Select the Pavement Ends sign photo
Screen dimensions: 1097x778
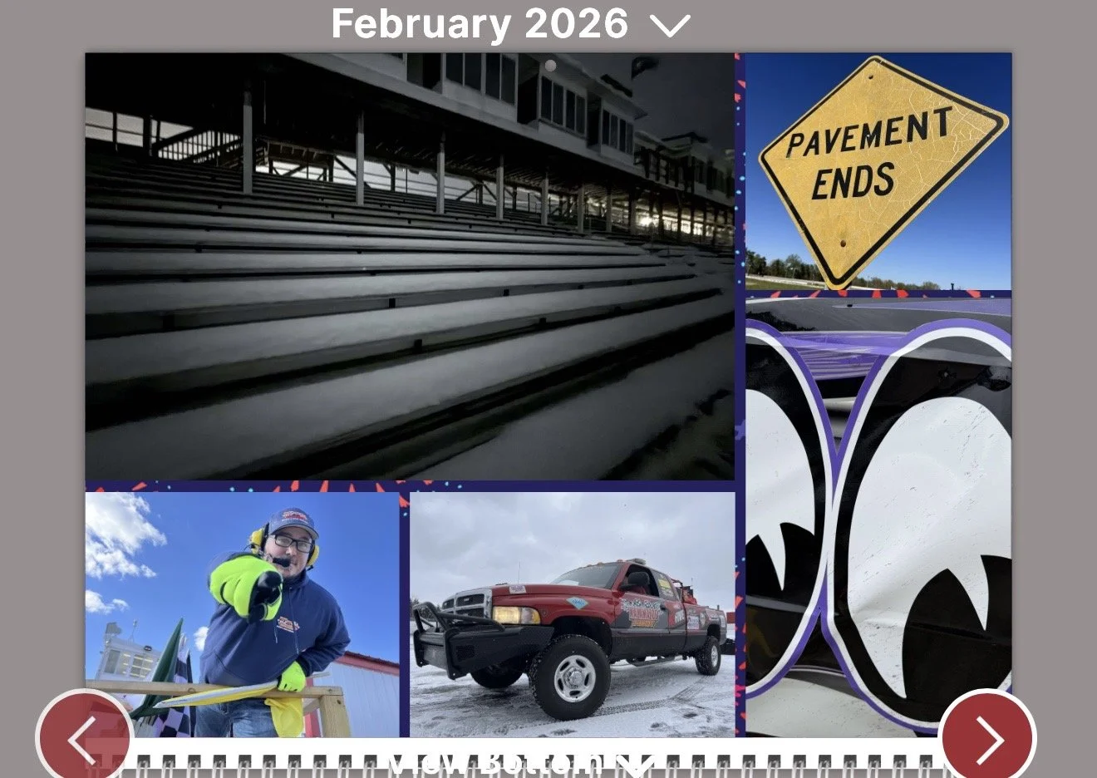click(x=878, y=171)
